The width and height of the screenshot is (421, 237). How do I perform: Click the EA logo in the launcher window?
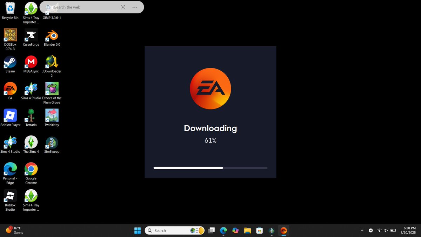coord(210,88)
